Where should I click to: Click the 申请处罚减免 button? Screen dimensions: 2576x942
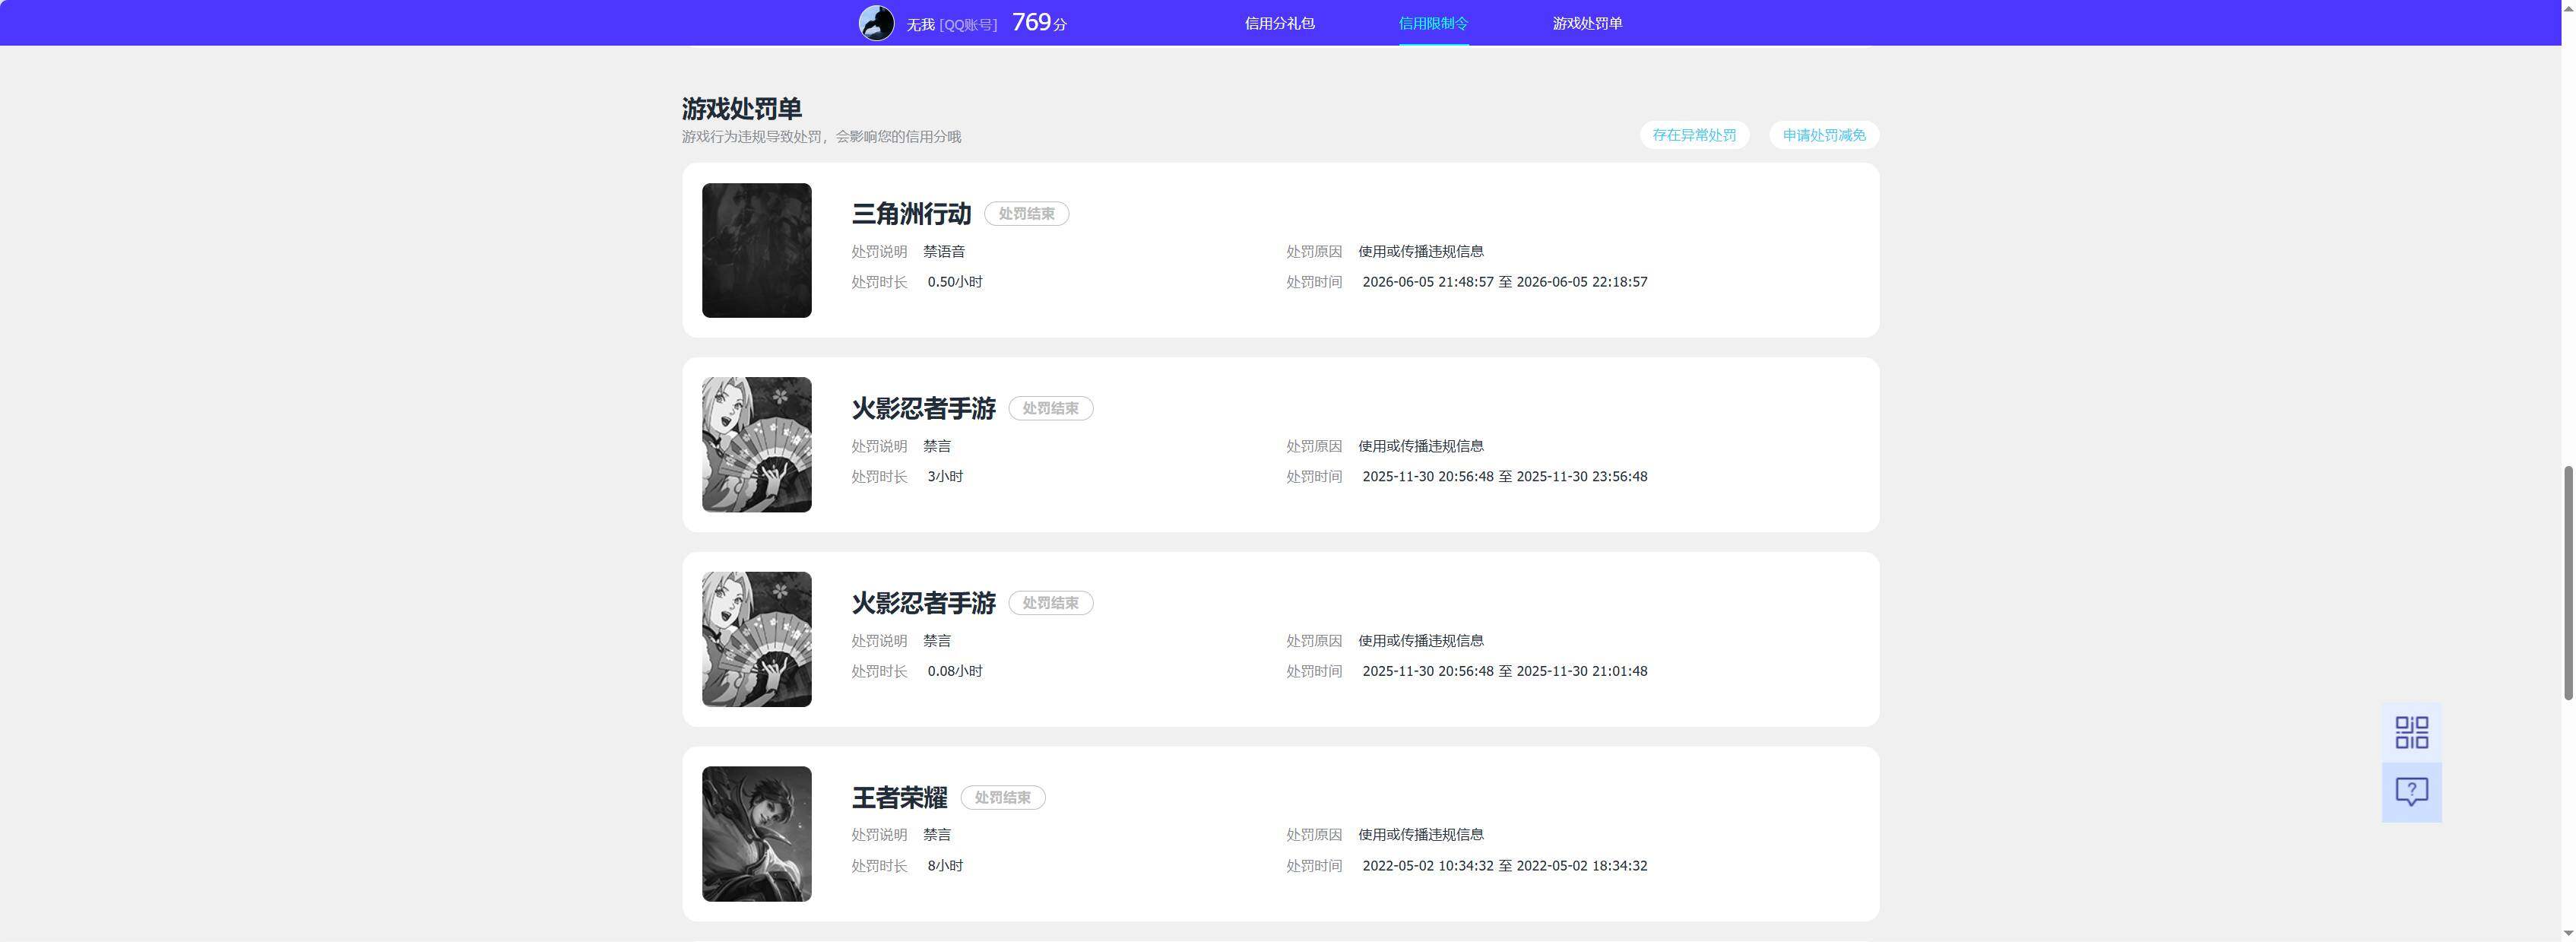pos(1824,135)
